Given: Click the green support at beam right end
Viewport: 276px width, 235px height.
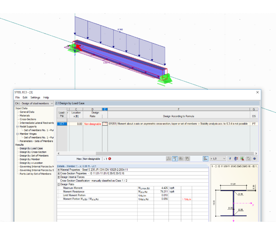Looking at the screenshot, I should pos(165,80).
